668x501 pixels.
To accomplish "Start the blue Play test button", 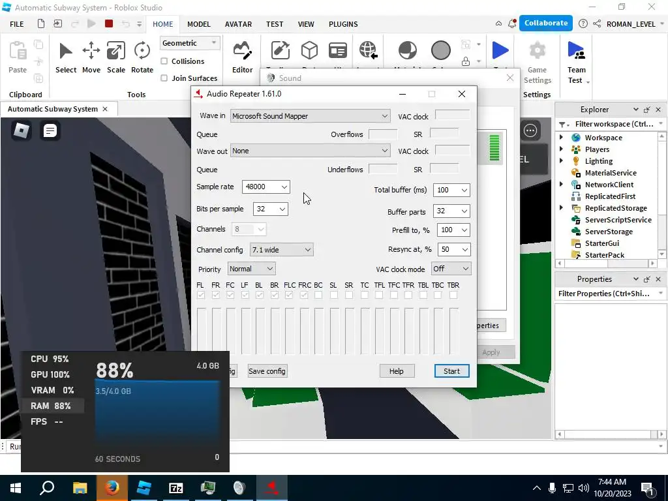I will 500,50.
